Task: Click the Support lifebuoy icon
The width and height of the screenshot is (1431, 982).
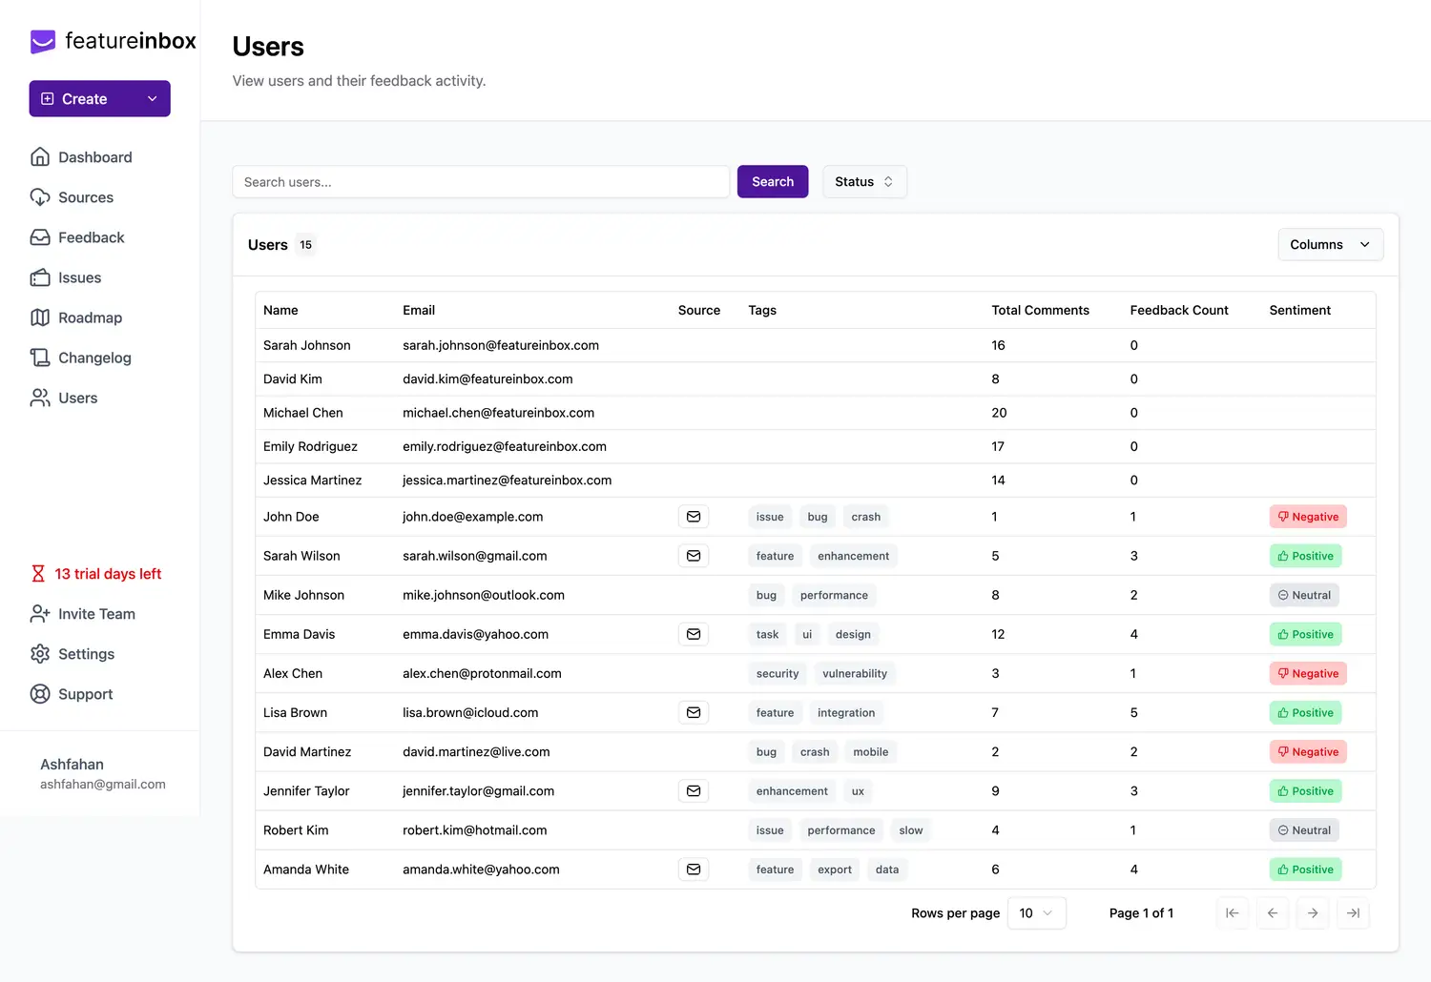Action: coord(40,694)
